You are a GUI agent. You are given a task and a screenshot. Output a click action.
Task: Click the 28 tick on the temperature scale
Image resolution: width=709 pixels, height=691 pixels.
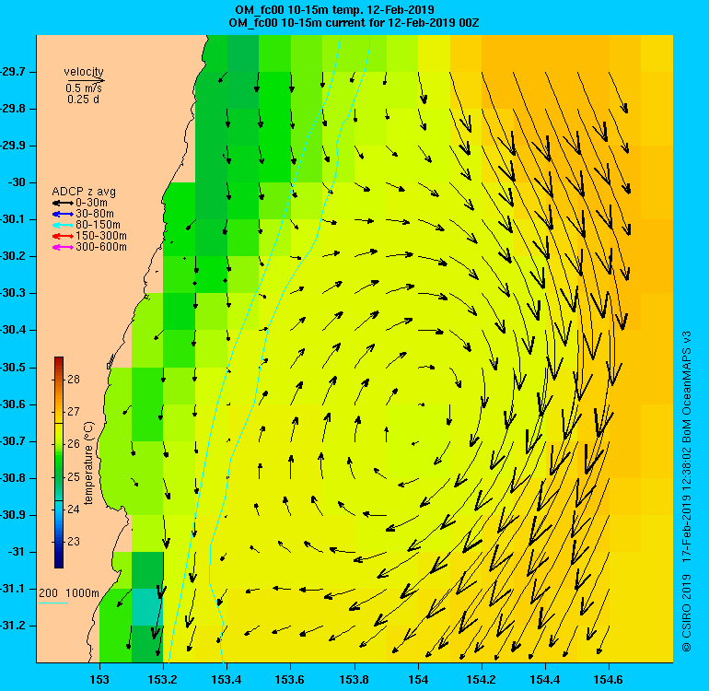(74, 380)
